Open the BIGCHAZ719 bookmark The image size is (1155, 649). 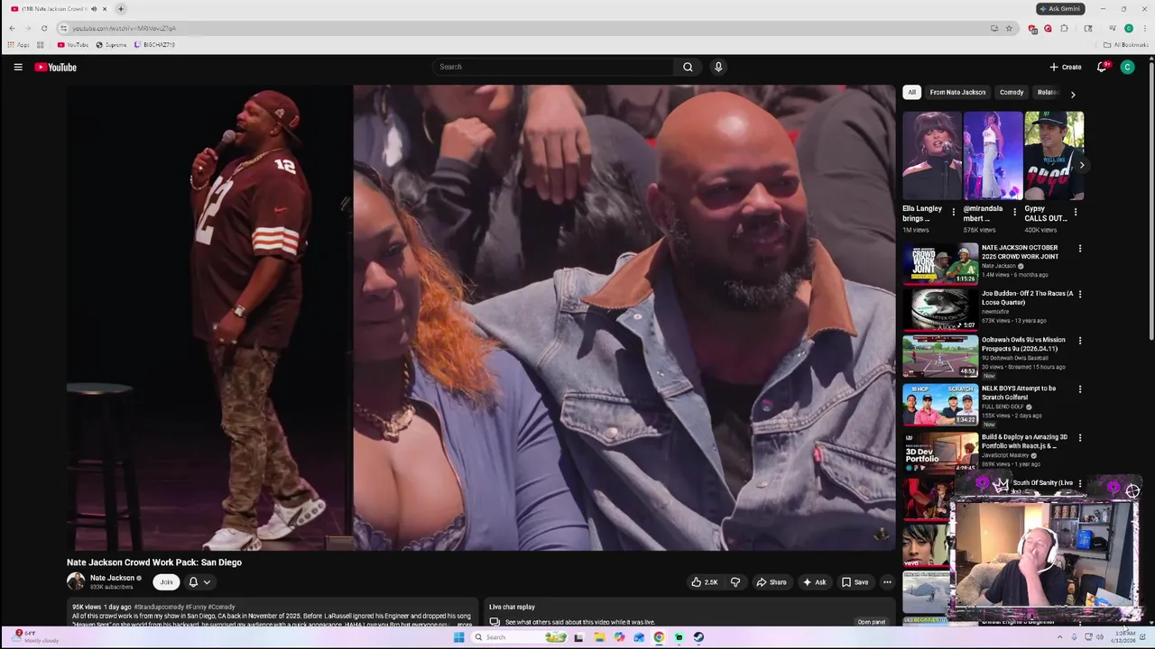(155, 44)
